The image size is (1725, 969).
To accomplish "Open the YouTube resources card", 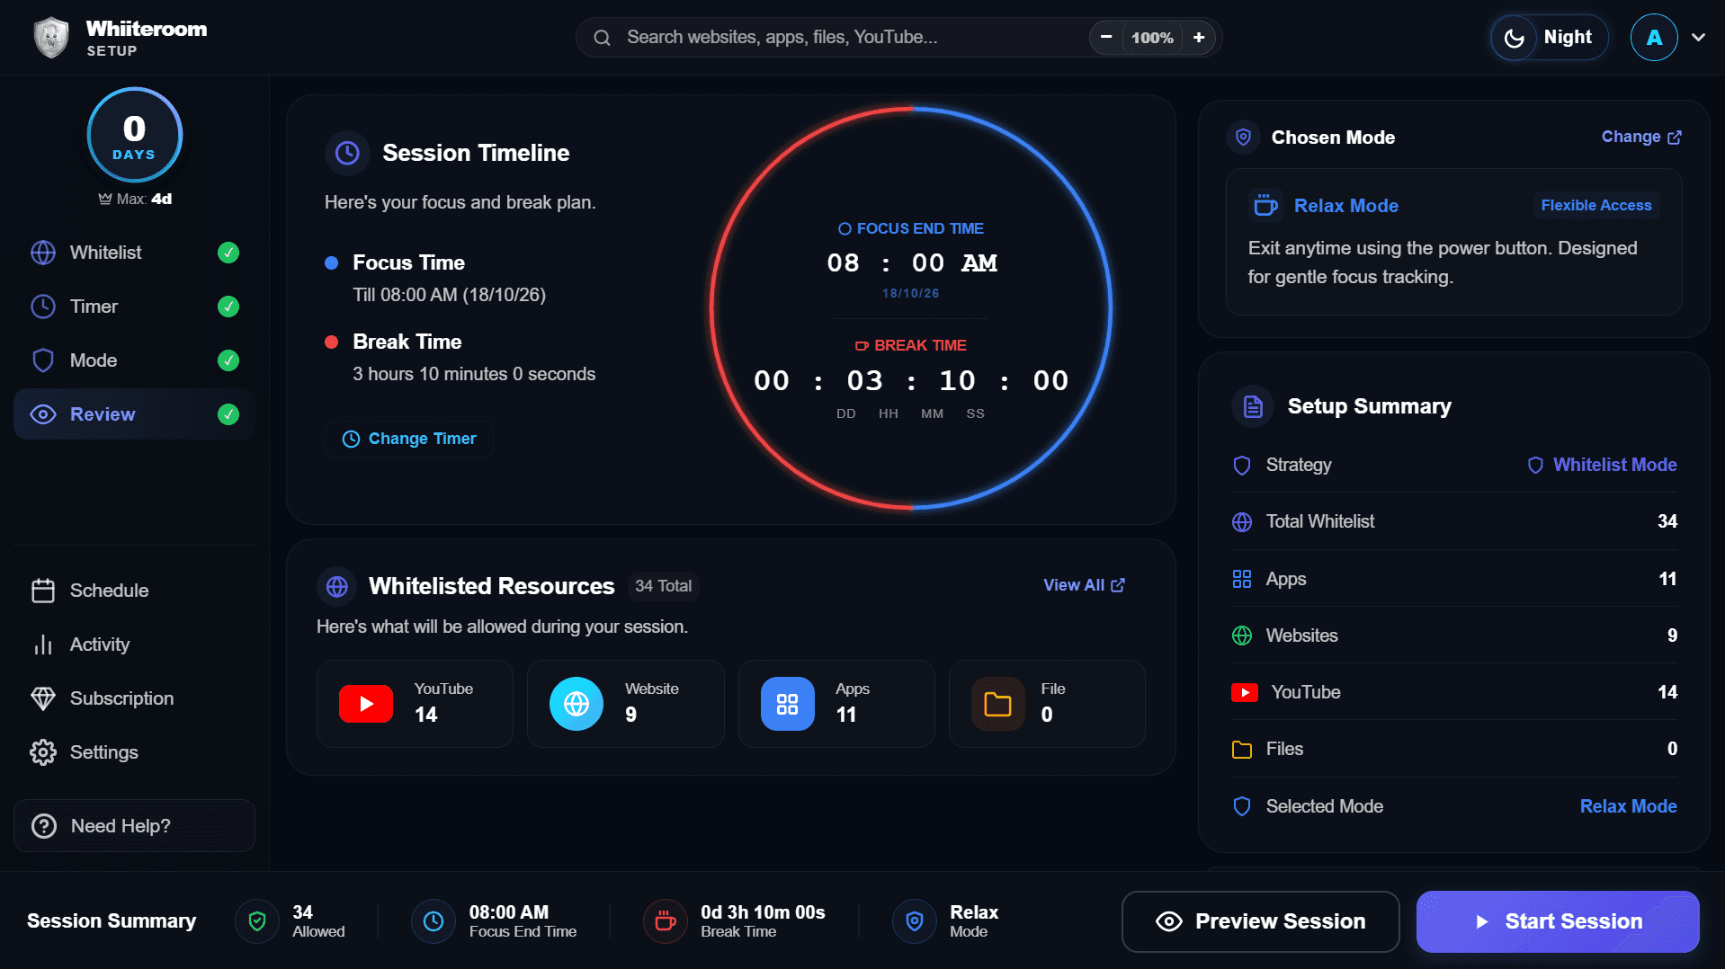I will point(415,704).
